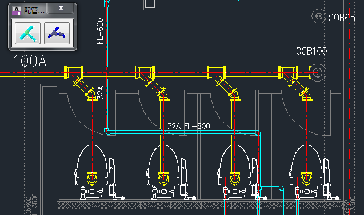This screenshot has height=215, width=364.
Task: Click the purple A icon in palette title
Action: pos(16,11)
